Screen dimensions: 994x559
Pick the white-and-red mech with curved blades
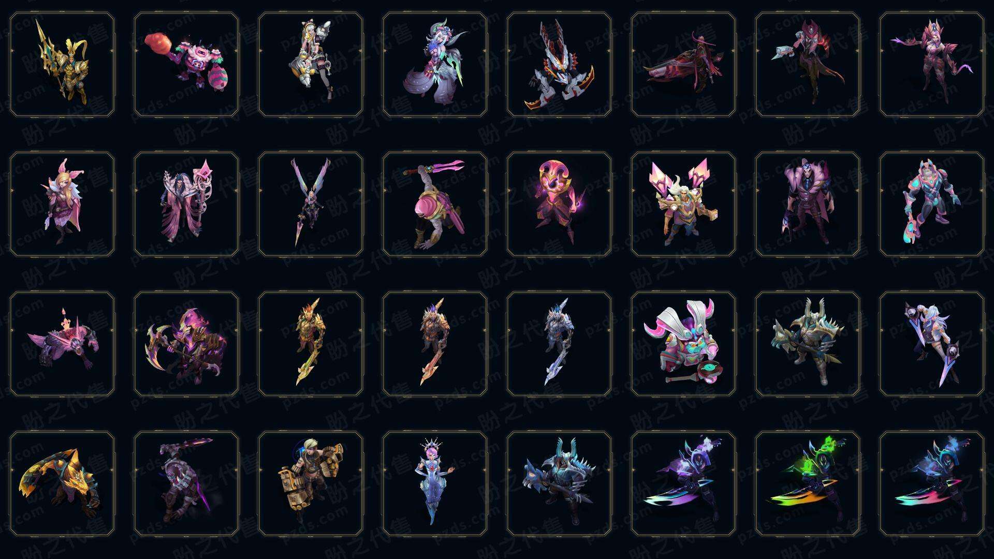(559, 64)
